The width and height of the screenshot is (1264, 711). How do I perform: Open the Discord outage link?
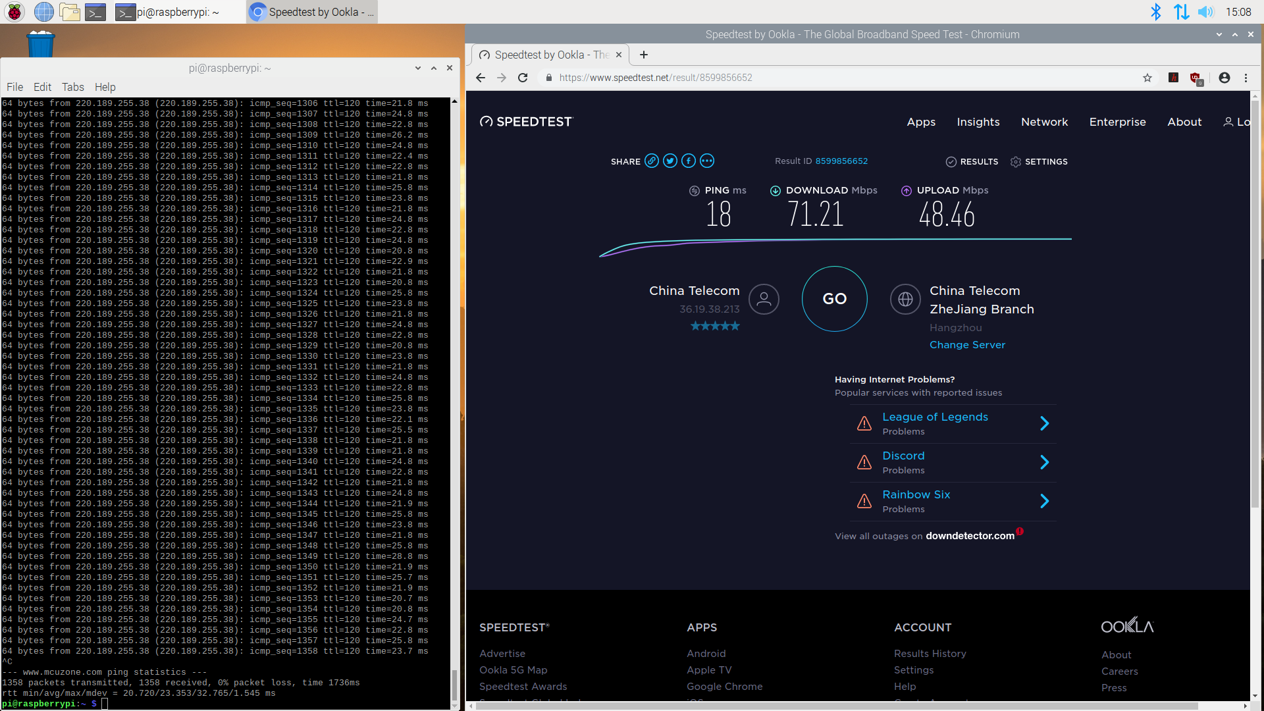(x=903, y=456)
